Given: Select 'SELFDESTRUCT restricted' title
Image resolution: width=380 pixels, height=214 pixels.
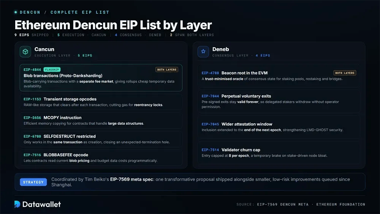Looking at the screenshot, I should (70, 136).
